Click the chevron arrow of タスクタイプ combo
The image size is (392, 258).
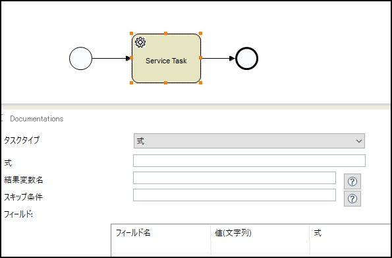[x=359, y=141]
